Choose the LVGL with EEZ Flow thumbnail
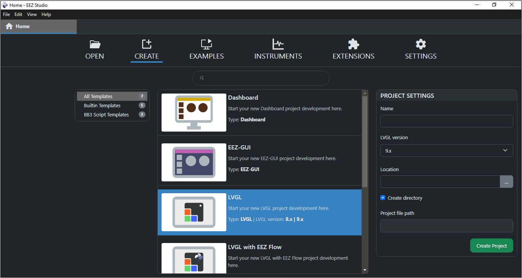Screen dimensions: 522x278 coord(194,258)
